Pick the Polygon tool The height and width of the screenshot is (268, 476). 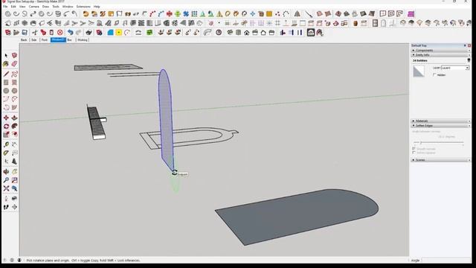tap(14, 91)
